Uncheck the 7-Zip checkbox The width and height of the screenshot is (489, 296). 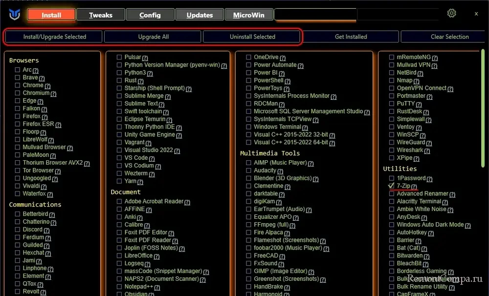(391, 186)
